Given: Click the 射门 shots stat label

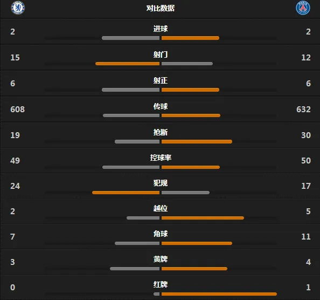Looking at the screenshot, I should click(161, 54).
